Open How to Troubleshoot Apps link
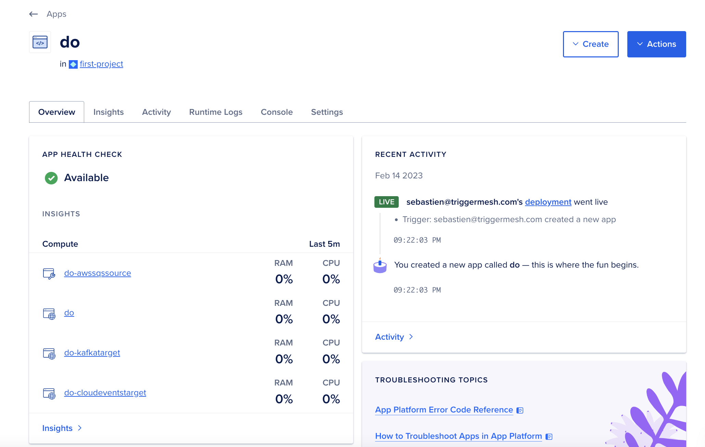 (x=458, y=436)
